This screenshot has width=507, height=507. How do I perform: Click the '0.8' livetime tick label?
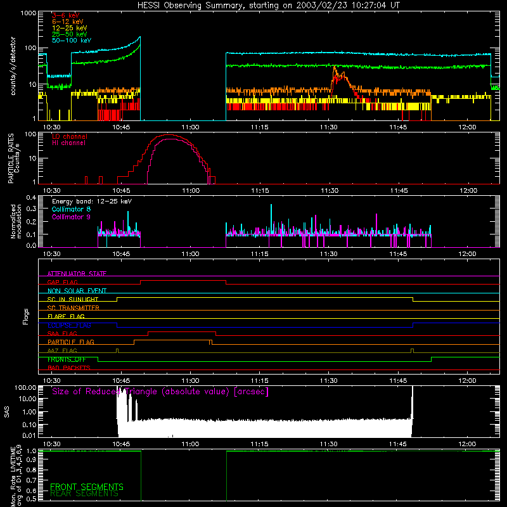point(31,470)
